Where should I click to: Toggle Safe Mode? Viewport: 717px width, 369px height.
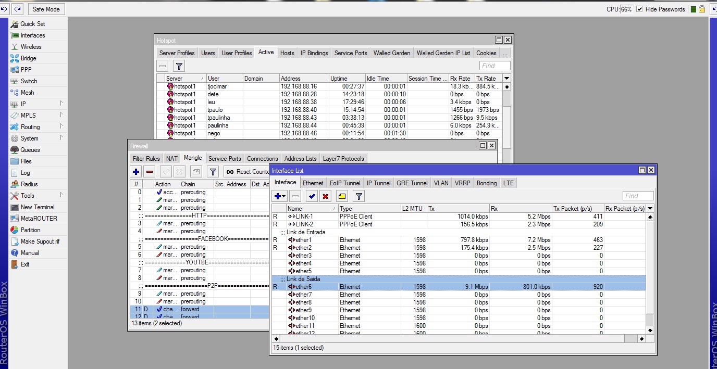click(x=46, y=9)
